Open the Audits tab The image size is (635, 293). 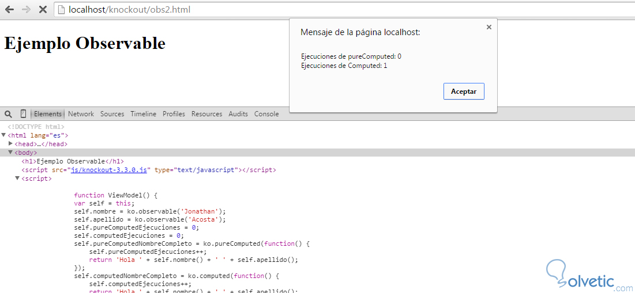point(238,114)
